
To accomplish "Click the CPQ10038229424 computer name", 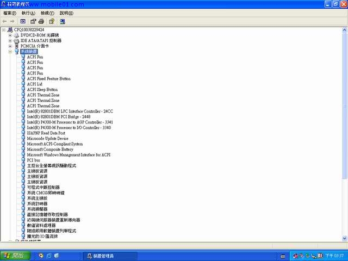I will coord(29,29).
